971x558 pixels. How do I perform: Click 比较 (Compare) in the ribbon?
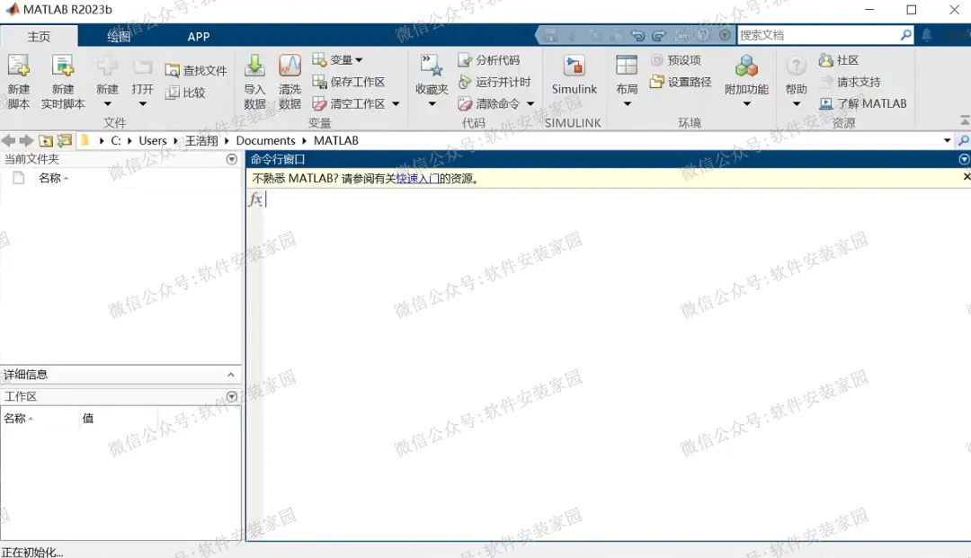tap(185, 93)
